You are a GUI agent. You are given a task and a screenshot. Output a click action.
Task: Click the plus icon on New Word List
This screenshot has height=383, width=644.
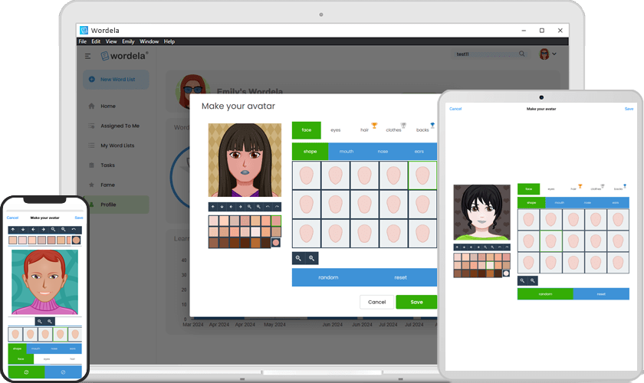(91, 79)
